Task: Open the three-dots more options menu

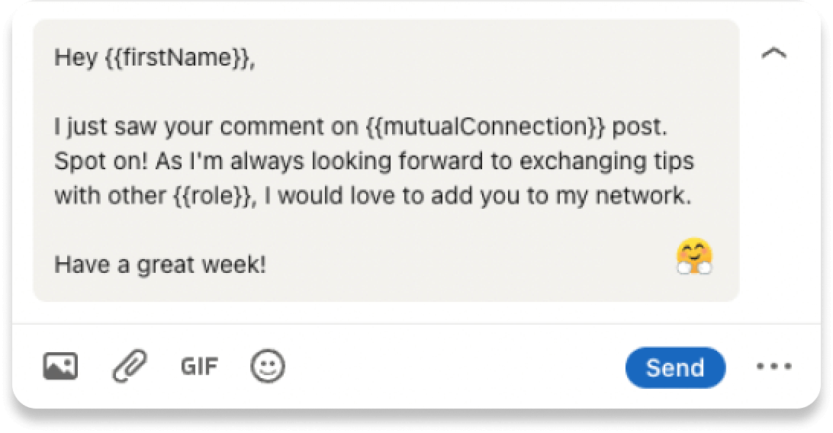Action: point(775,367)
